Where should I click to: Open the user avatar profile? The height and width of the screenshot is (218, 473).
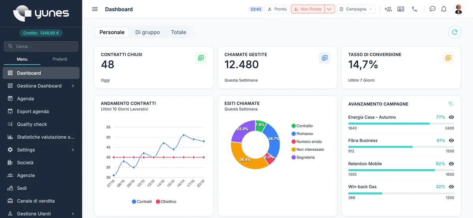(x=458, y=9)
